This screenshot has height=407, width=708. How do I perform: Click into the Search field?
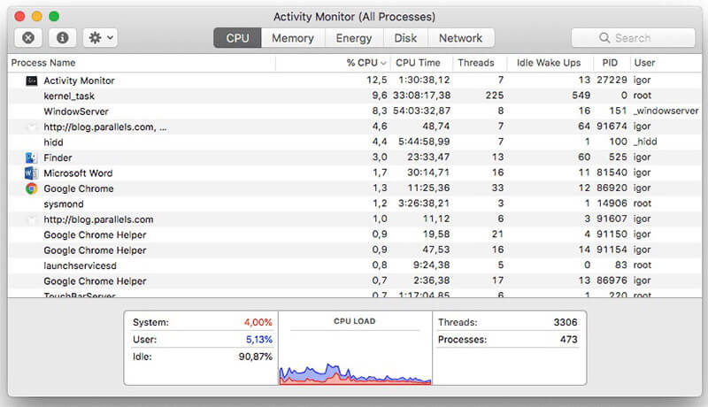633,38
